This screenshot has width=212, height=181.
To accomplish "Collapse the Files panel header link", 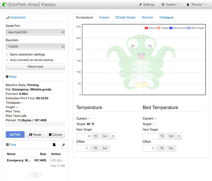I will pos(13,145).
